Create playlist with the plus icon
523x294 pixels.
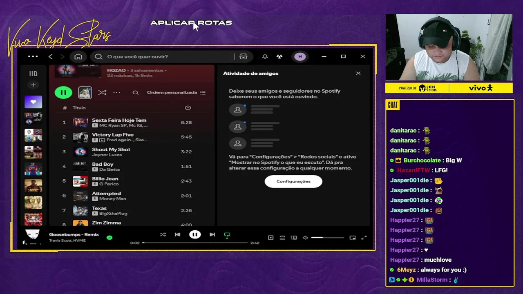click(x=33, y=85)
